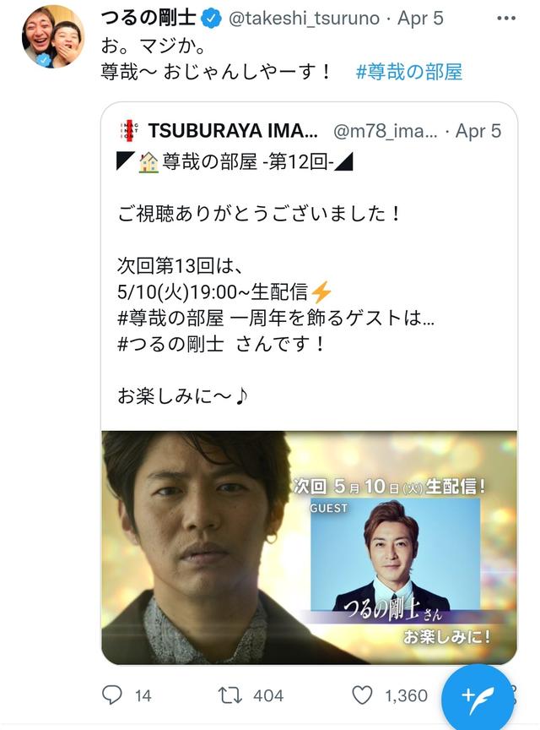Open the @takeshi_tsuruno handle

305,19
